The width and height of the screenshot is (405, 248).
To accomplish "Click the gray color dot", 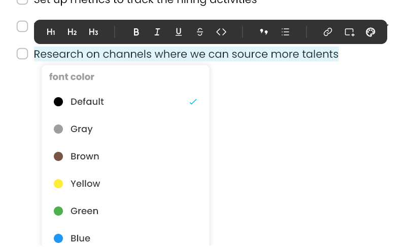I will (58, 129).
